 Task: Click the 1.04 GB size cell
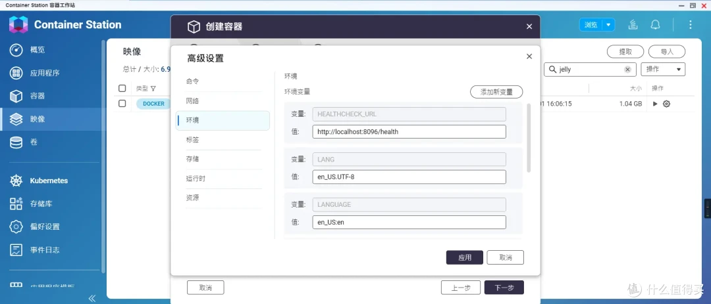click(631, 104)
